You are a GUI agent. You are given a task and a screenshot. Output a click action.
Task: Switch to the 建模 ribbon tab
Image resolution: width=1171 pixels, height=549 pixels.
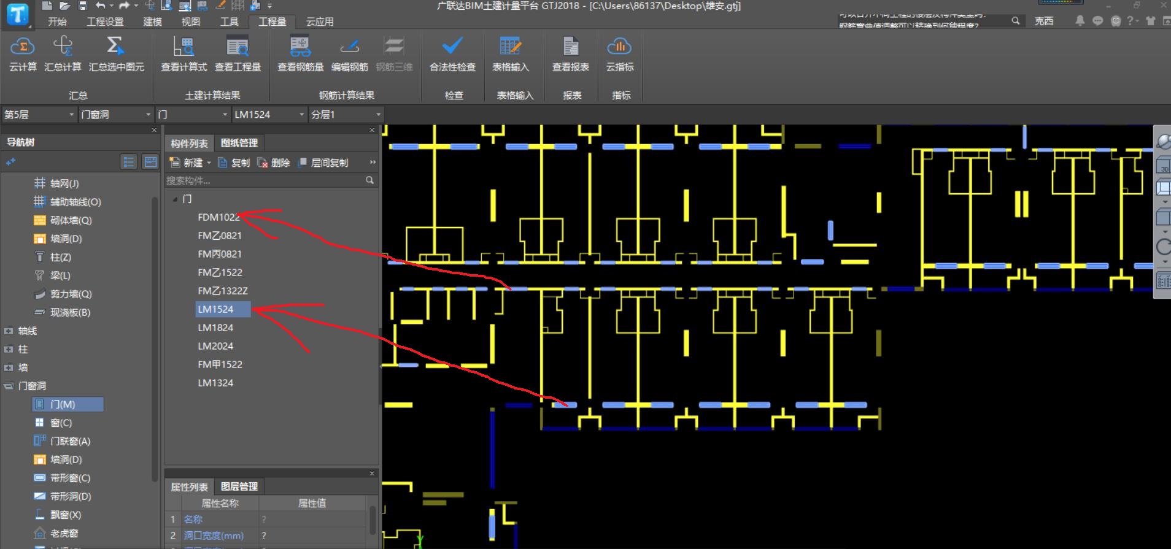[153, 21]
